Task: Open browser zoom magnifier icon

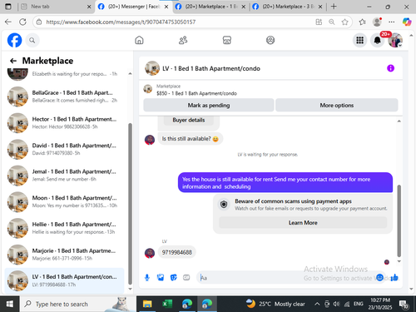Action: (332, 22)
